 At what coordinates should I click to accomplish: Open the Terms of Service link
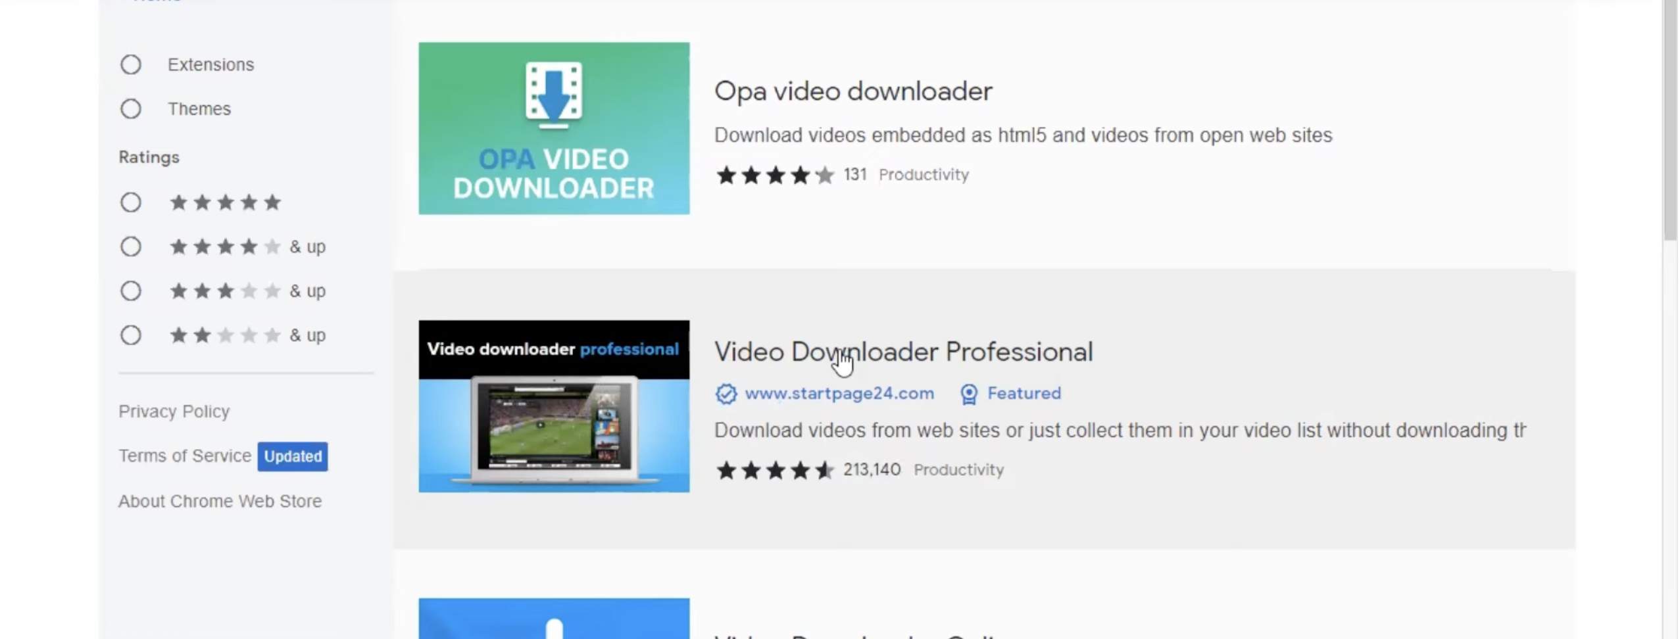click(x=185, y=456)
